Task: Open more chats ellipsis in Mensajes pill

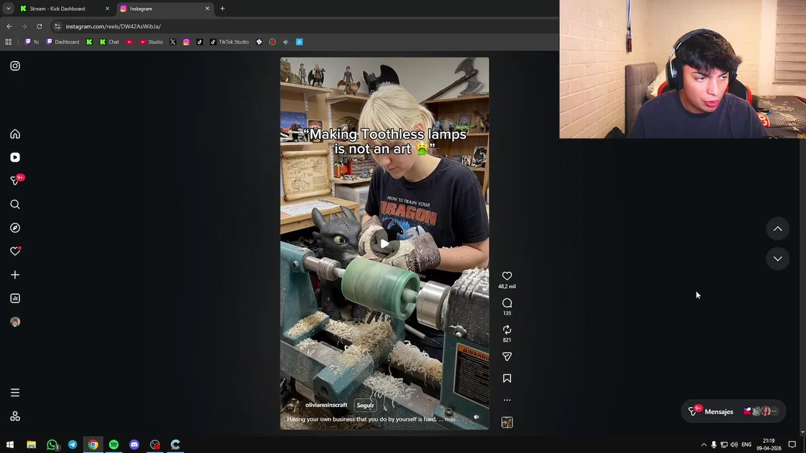Action: (x=774, y=411)
